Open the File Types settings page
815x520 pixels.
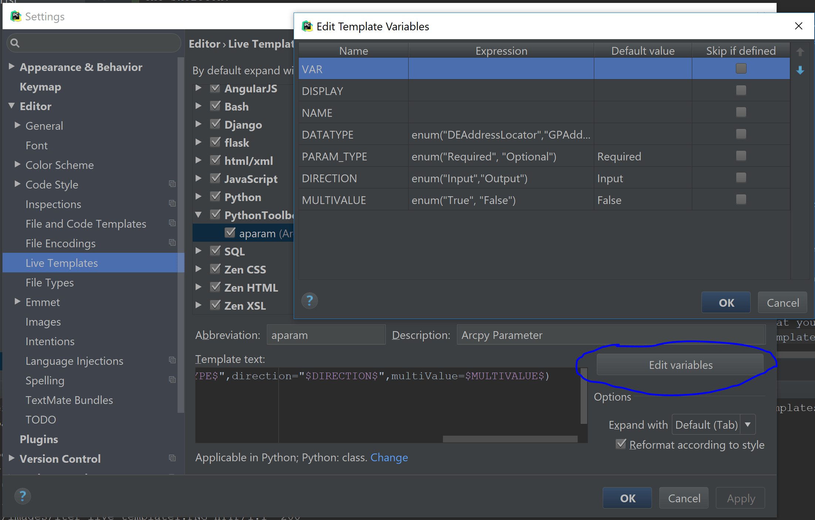(50, 282)
